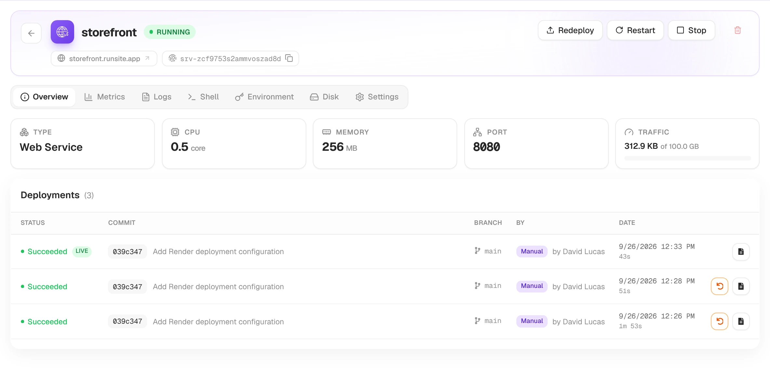Click the 51s duration text
The height and width of the screenshot is (375, 770).
pos(624,291)
